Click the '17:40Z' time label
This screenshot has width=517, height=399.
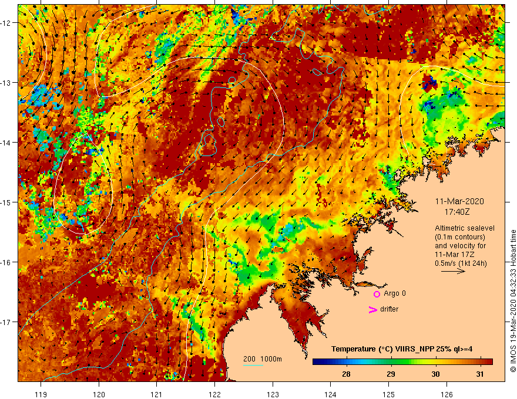[x=457, y=212]
